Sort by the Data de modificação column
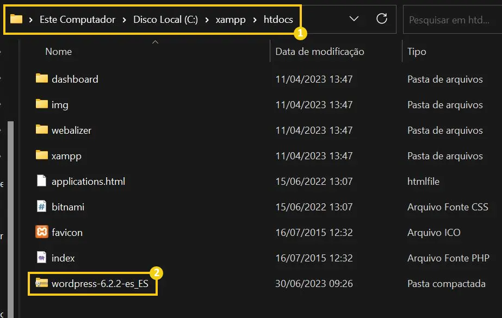502x318 pixels. [x=320, y=52]
